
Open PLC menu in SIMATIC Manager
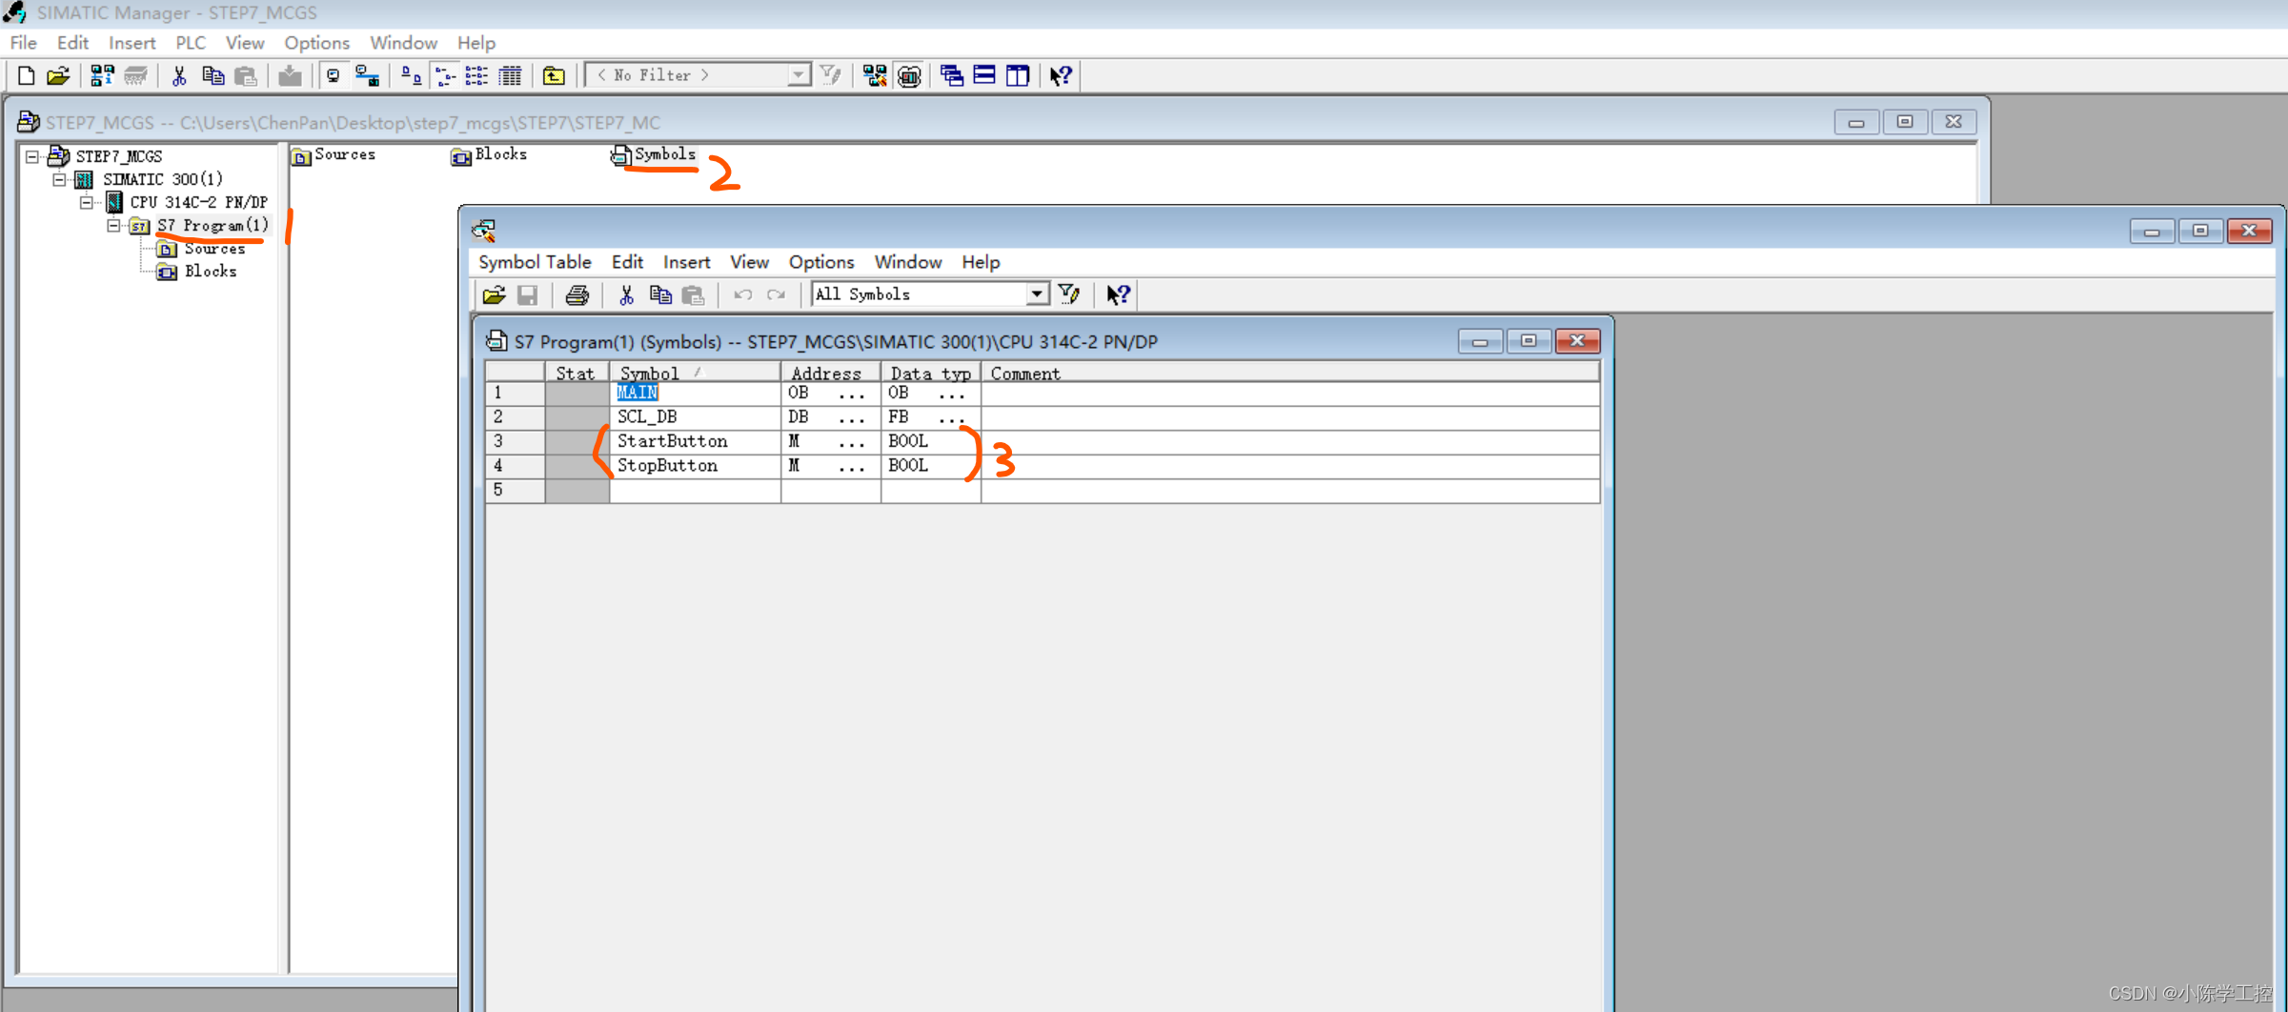point(190,43)
